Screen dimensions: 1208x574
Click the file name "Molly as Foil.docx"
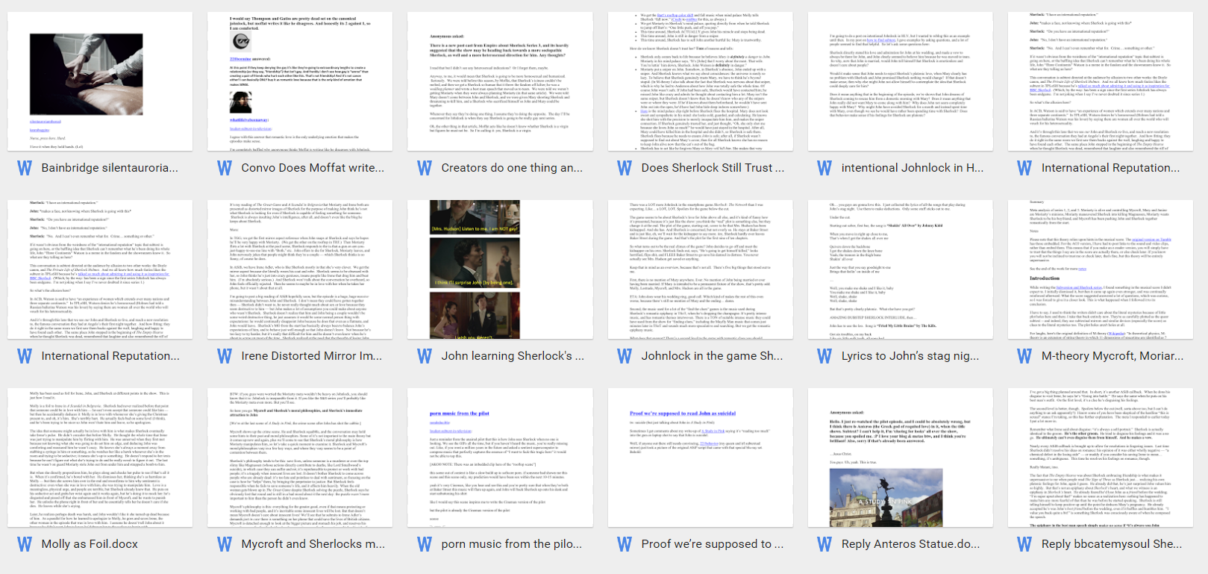90,544
